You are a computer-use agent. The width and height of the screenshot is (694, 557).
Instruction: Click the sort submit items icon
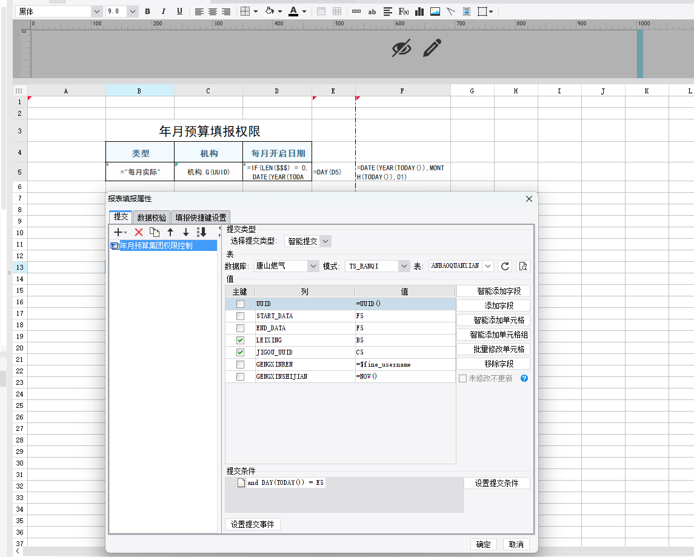click(202, 232)
